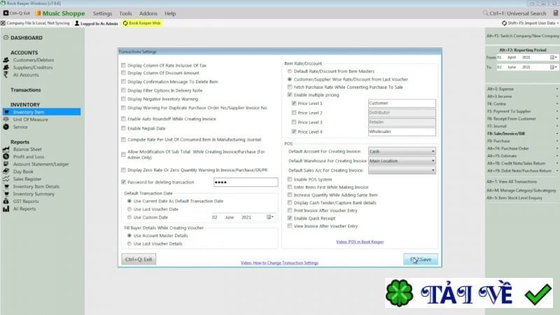Click the Book Keeper Web sync icon

pos(125,23)
